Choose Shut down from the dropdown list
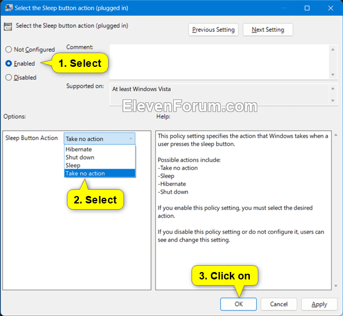The width and height of the screenshot is (343, 316). pyautogui.click(x=100, y=158)
